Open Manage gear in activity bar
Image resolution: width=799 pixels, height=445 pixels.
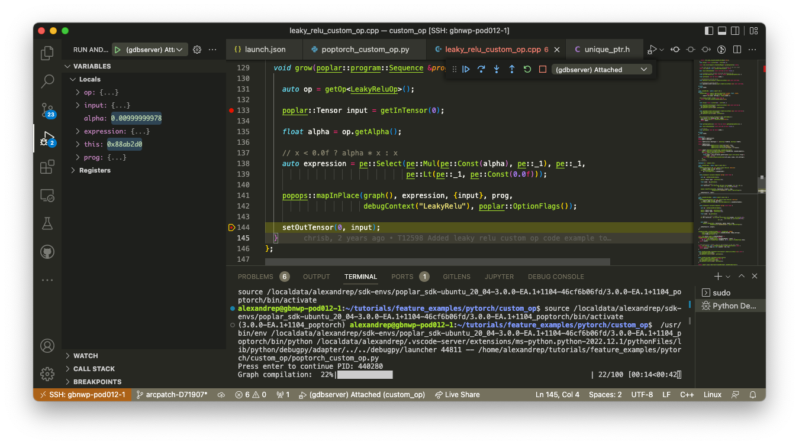tap(47, 374)
